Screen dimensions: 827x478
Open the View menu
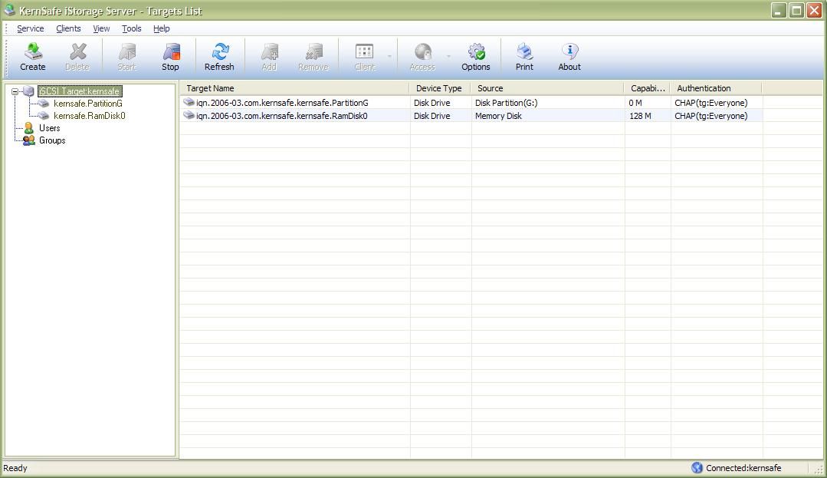coord(101,28)
